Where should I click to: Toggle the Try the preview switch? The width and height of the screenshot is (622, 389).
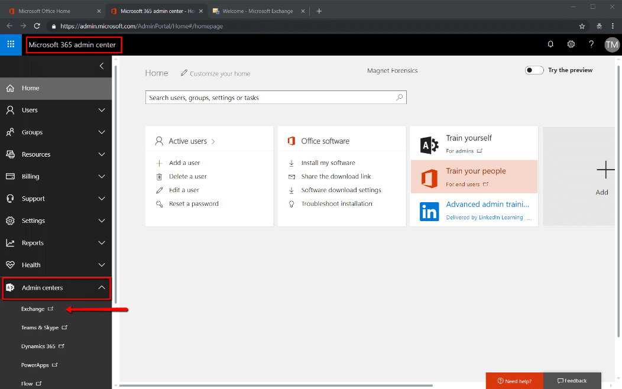tap(534, 70)
